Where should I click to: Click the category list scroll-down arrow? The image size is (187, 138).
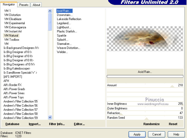pos(50,117)
